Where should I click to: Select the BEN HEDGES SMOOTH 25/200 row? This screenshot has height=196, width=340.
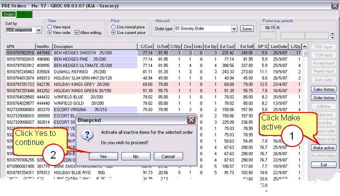click(x=153, y=53)
